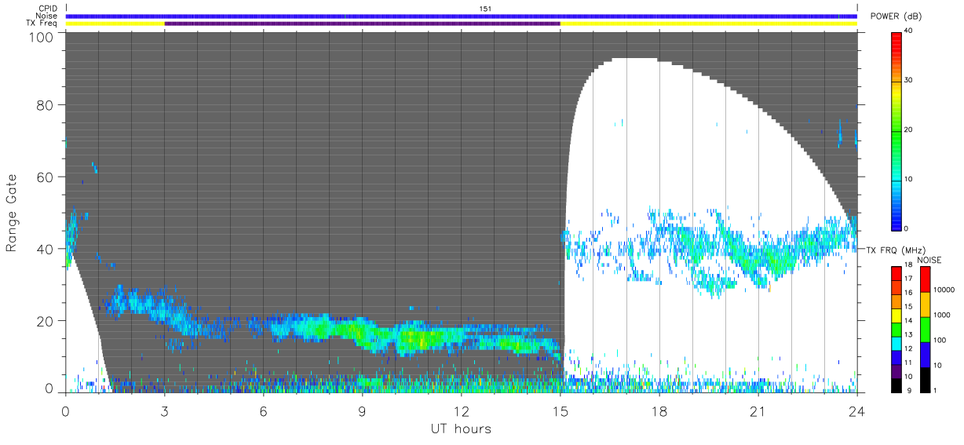Click x-axis tick label '3'
This screenshot has height=445, width=964.
click(164, 411)
